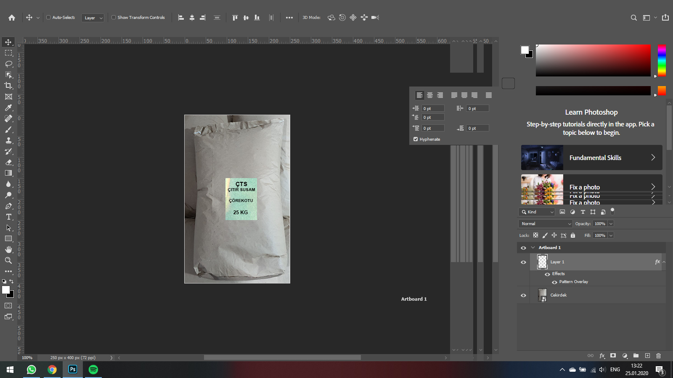Select the Crop tool
673x378 pixels.
(x=8, y=86)
